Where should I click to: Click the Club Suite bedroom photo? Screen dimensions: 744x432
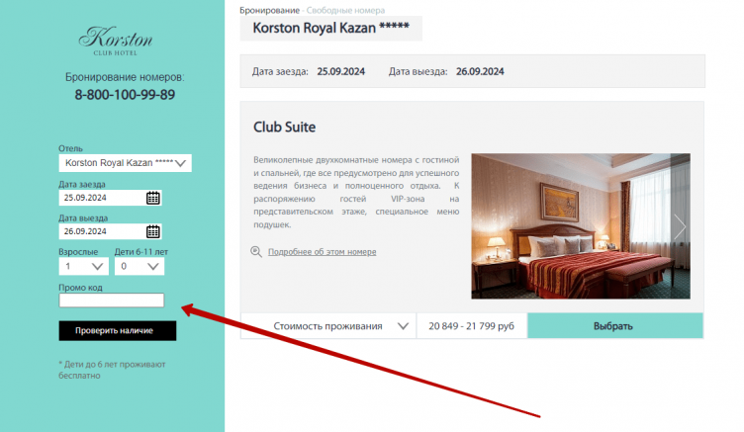click(x=581, y=226)
